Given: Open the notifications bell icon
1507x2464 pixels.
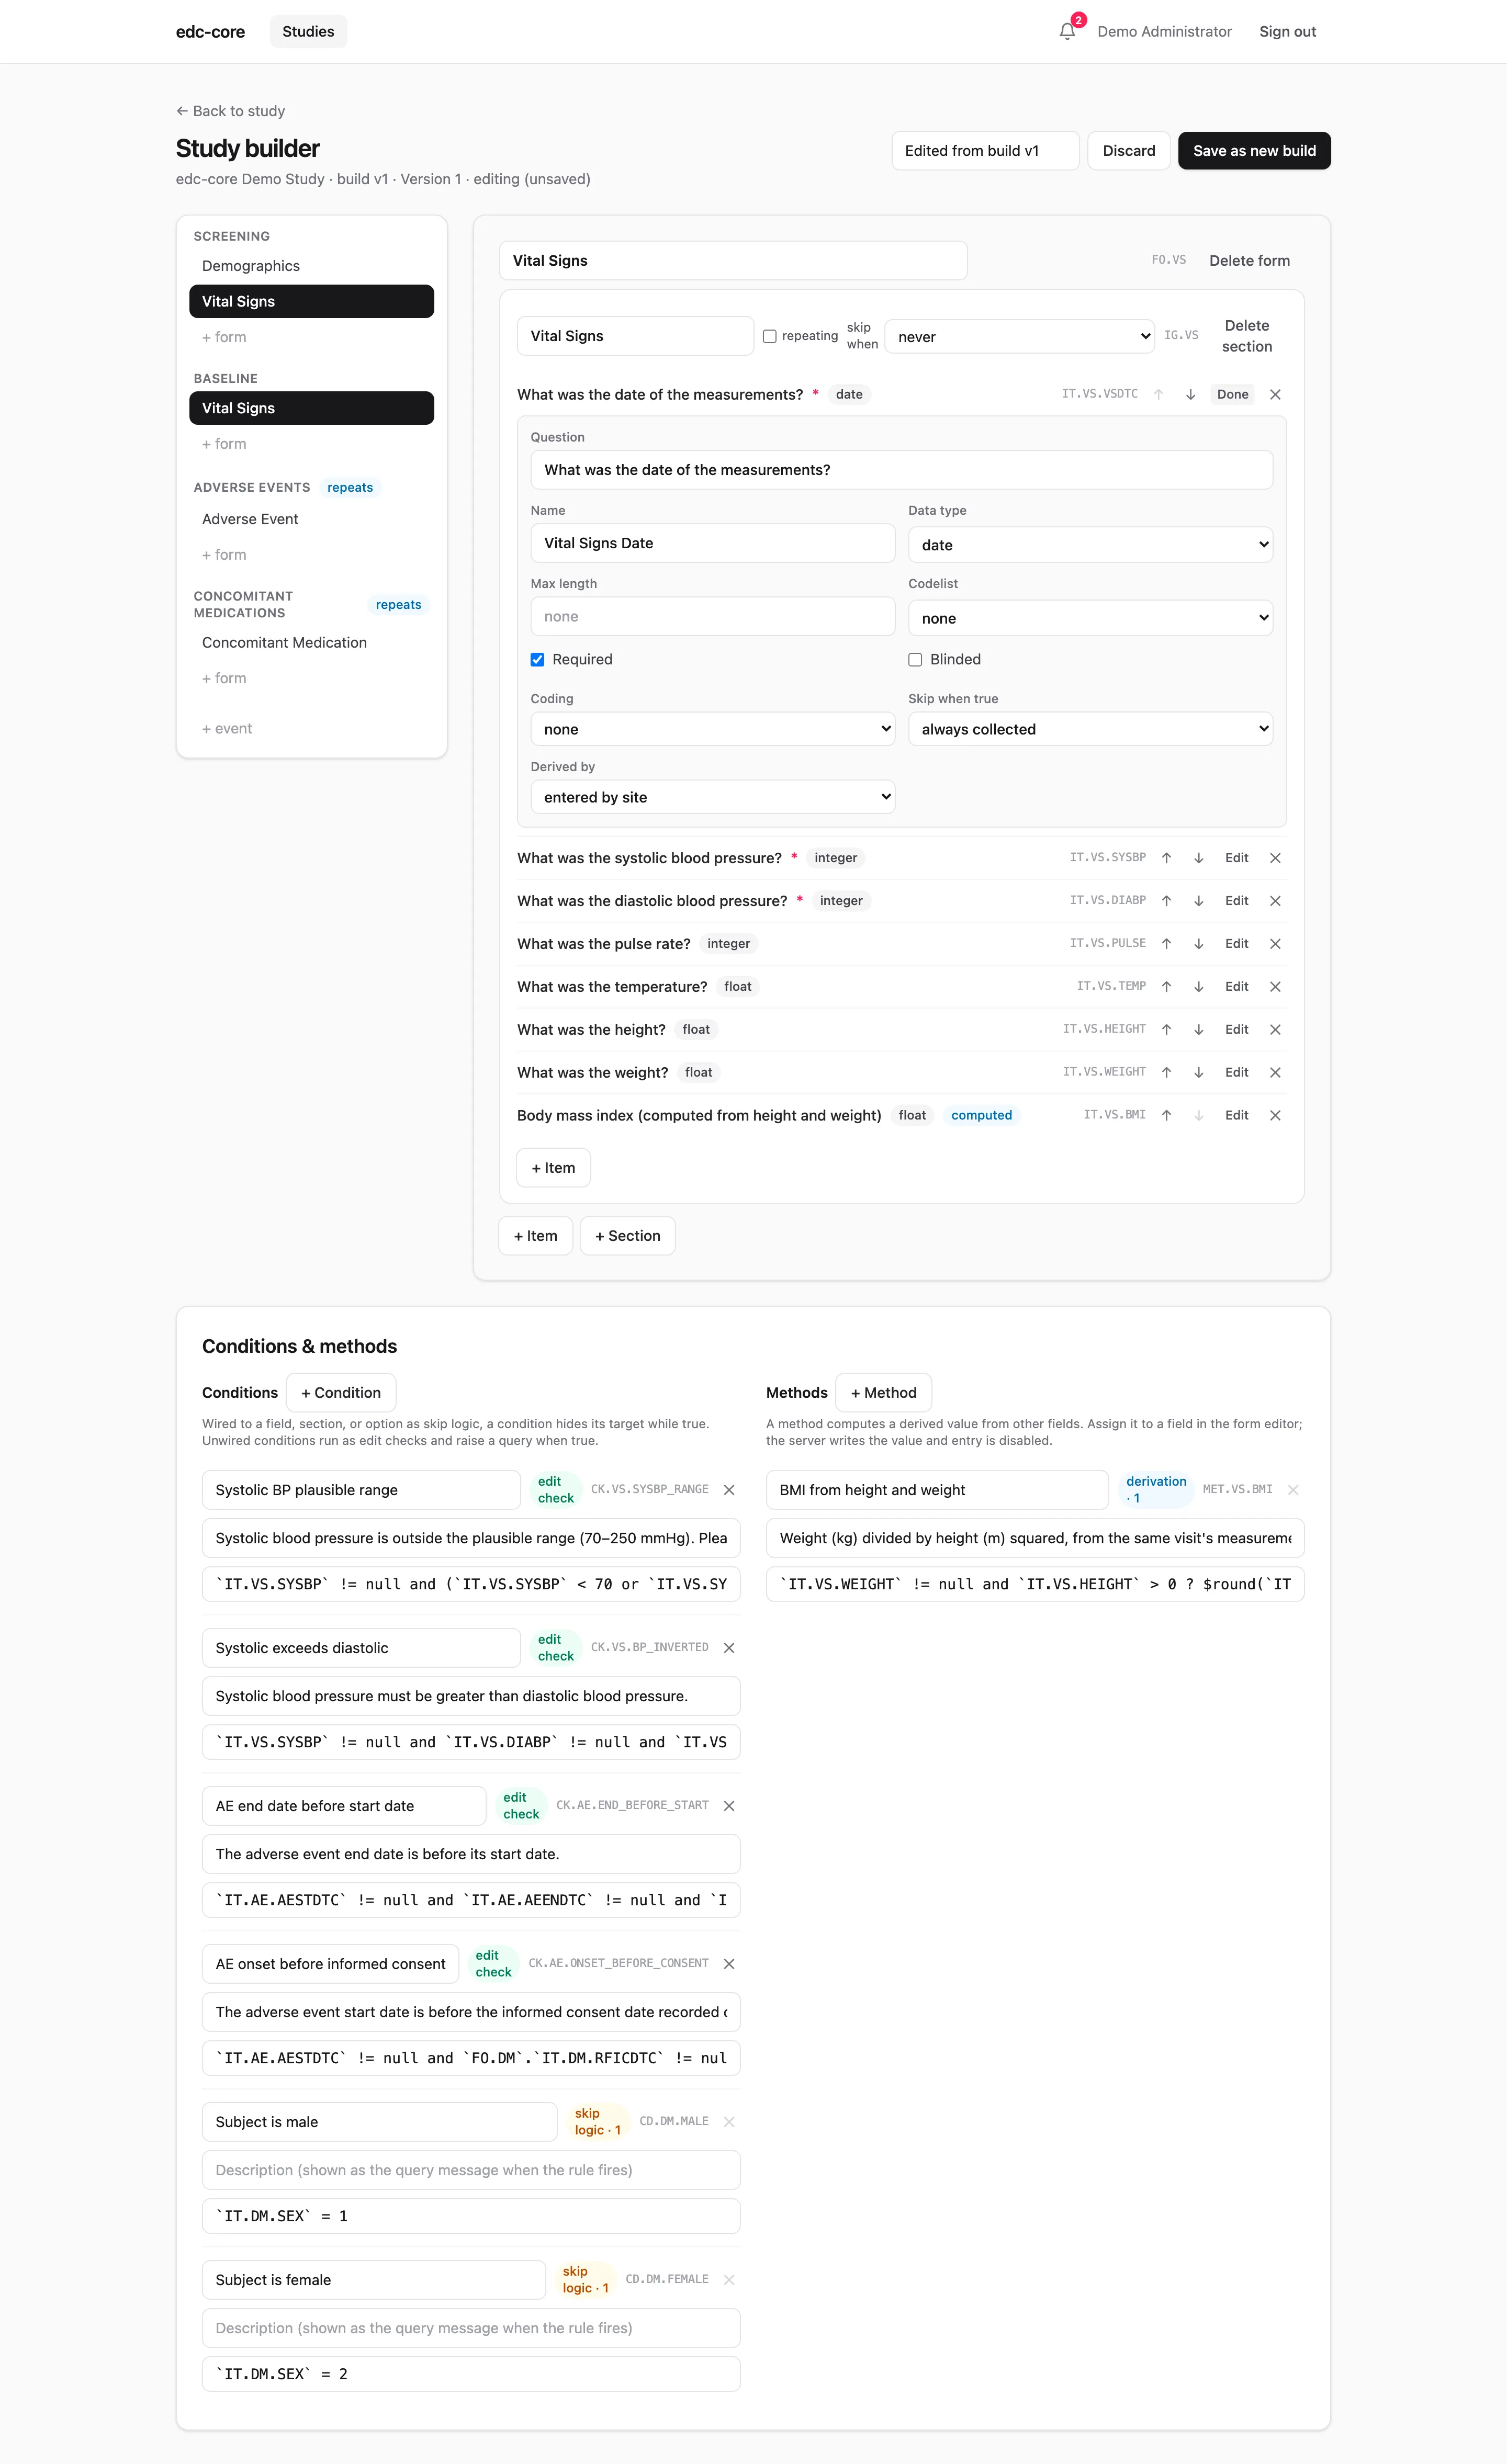Looking at the screenshot, I should pos(1067,31).
